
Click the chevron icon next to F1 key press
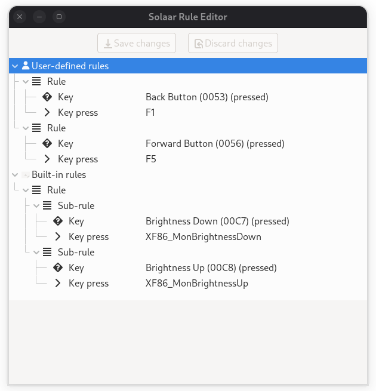point(47,112)
